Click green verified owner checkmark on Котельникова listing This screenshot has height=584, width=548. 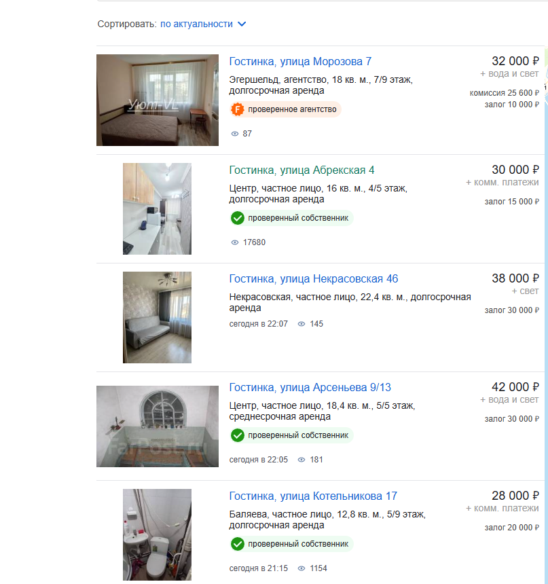(x=237, y=544)
